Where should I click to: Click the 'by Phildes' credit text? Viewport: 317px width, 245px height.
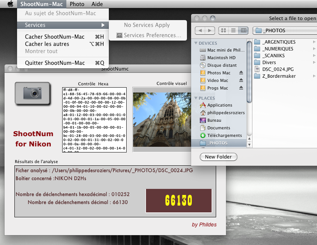[204, 225]
